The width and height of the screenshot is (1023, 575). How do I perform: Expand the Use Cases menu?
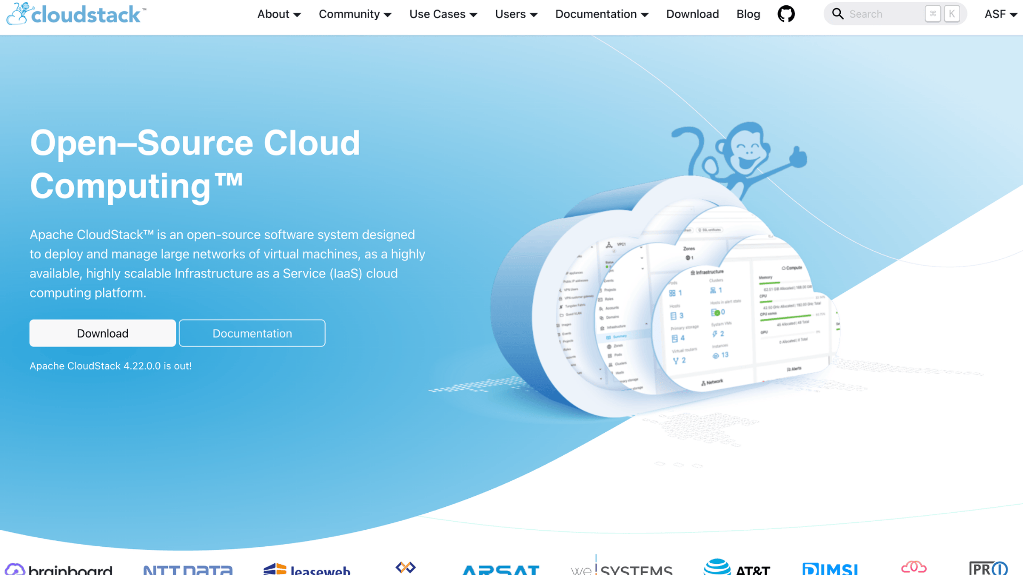click(443, 14)
